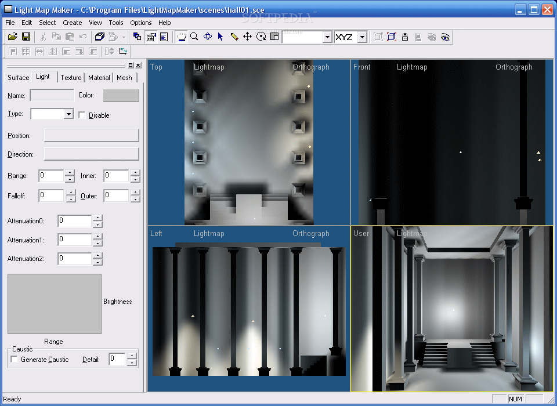Viewport: 557px width, 406px height.
Task: Select the magnifier zoom tool
Action: [x=194, y=37]
